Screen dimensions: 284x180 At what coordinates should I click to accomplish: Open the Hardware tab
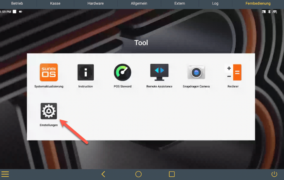pyautogui.click(x=96, y=3)
